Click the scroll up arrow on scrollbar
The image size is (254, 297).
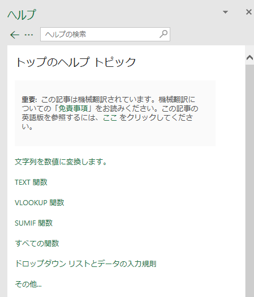249,57
